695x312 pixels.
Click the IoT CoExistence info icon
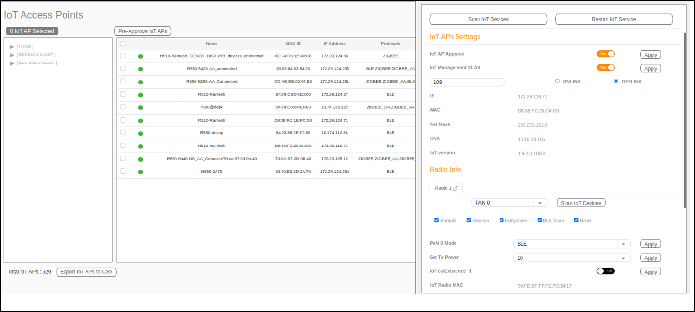click(470, 271)
